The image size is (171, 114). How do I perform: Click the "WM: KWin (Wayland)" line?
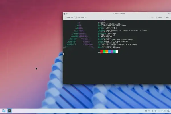click(x=105, y=36)
